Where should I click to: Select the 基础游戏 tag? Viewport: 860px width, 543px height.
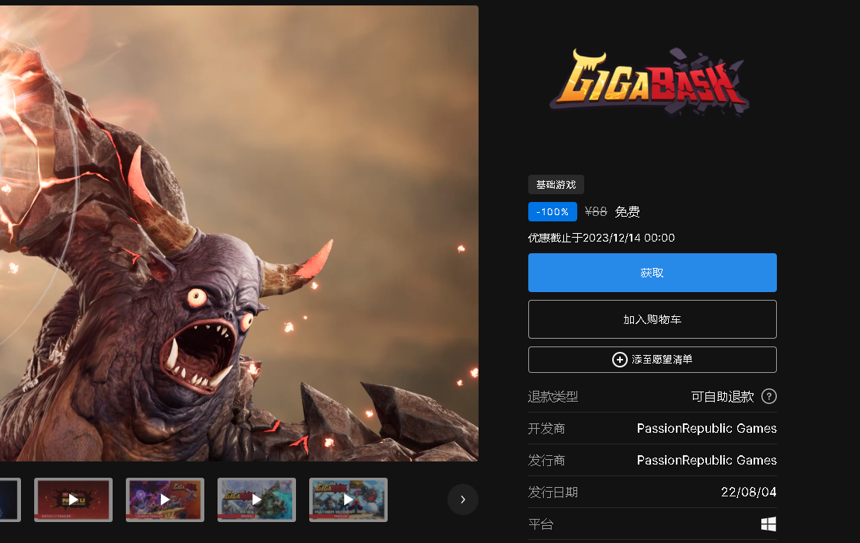(x=556, y=184)
